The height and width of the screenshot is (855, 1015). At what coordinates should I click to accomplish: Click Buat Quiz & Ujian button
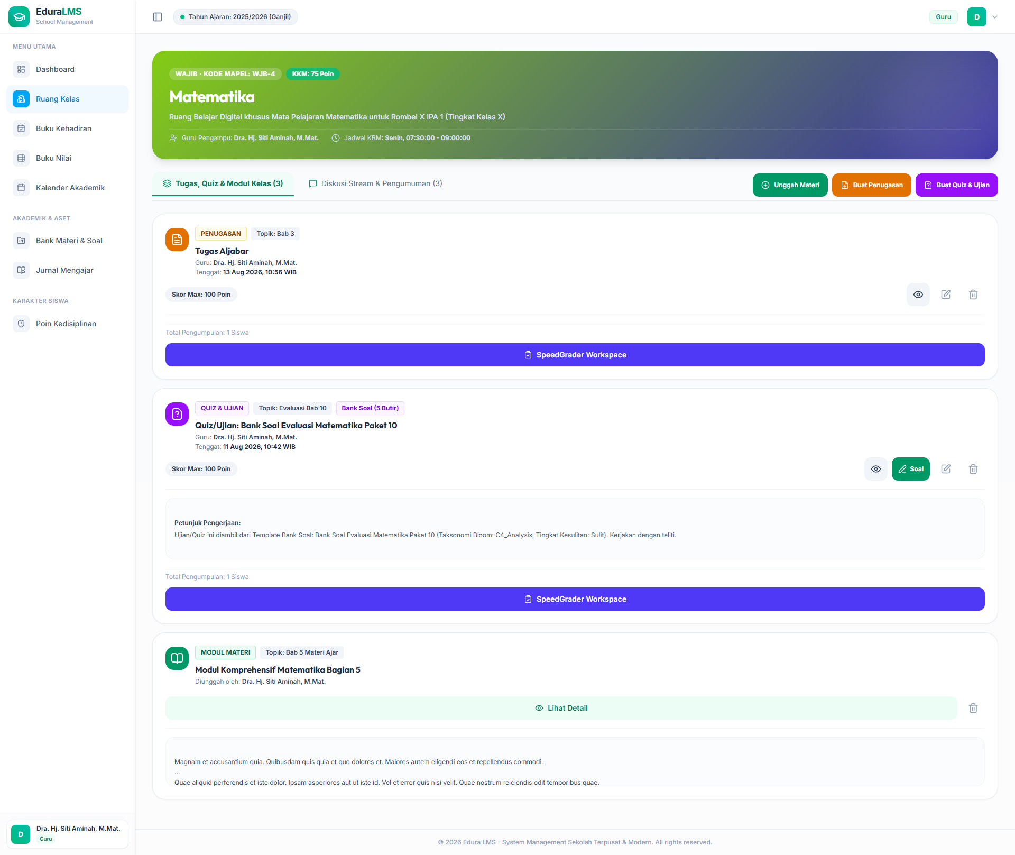tap(957, 185)
